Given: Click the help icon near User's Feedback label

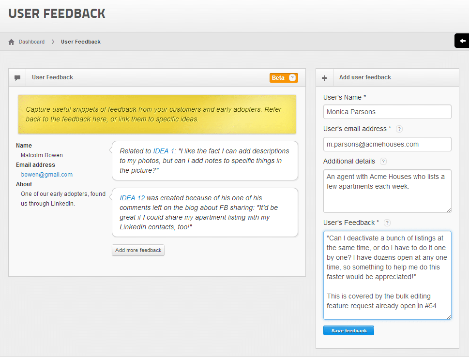Looking at the screenshot, I should click(x=387, y=223).
